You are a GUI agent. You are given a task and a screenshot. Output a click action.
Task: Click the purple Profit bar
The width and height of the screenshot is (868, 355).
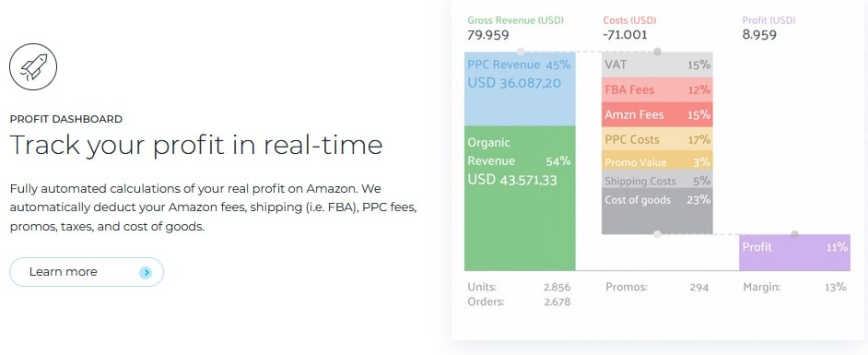(x=794, y=253)
